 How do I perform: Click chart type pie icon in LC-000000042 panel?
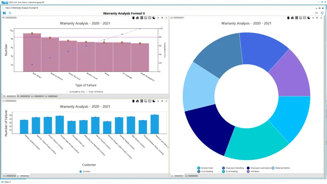(154, 101)
